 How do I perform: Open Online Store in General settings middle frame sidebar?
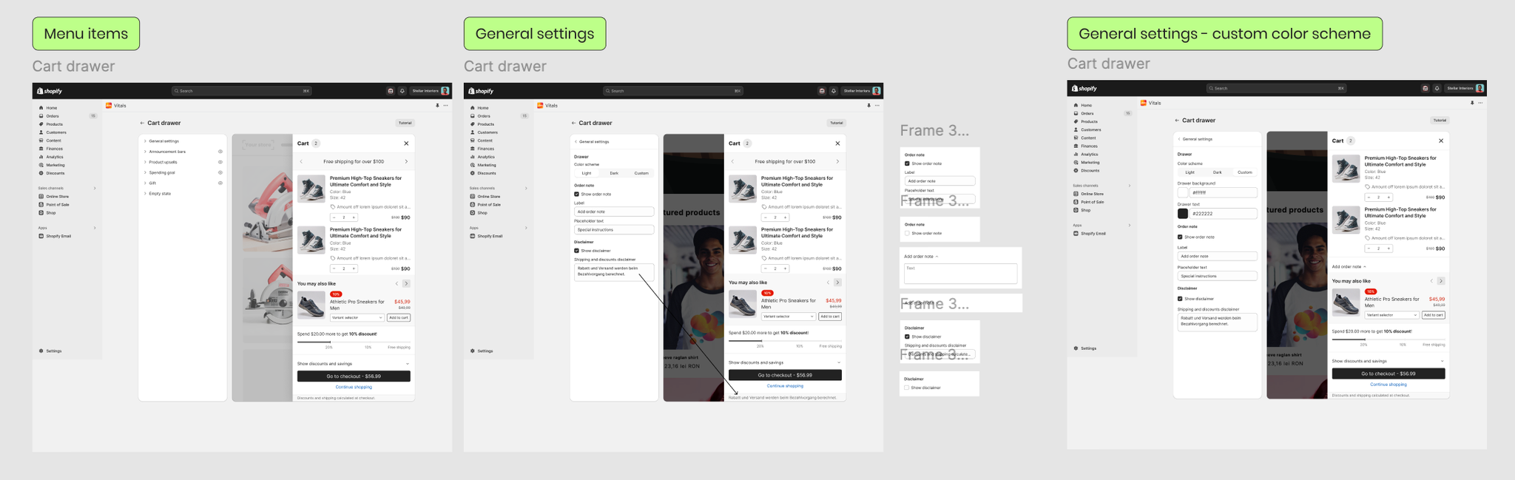point(488,197)
